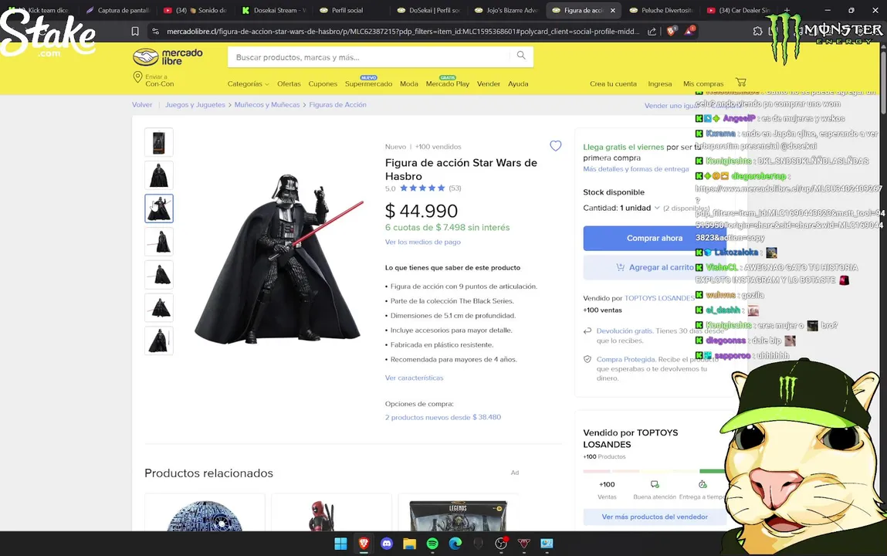Open the Cantidad: 1 unidad dropdown
This screenshot has height=556, width=887.
pos(621,208)
